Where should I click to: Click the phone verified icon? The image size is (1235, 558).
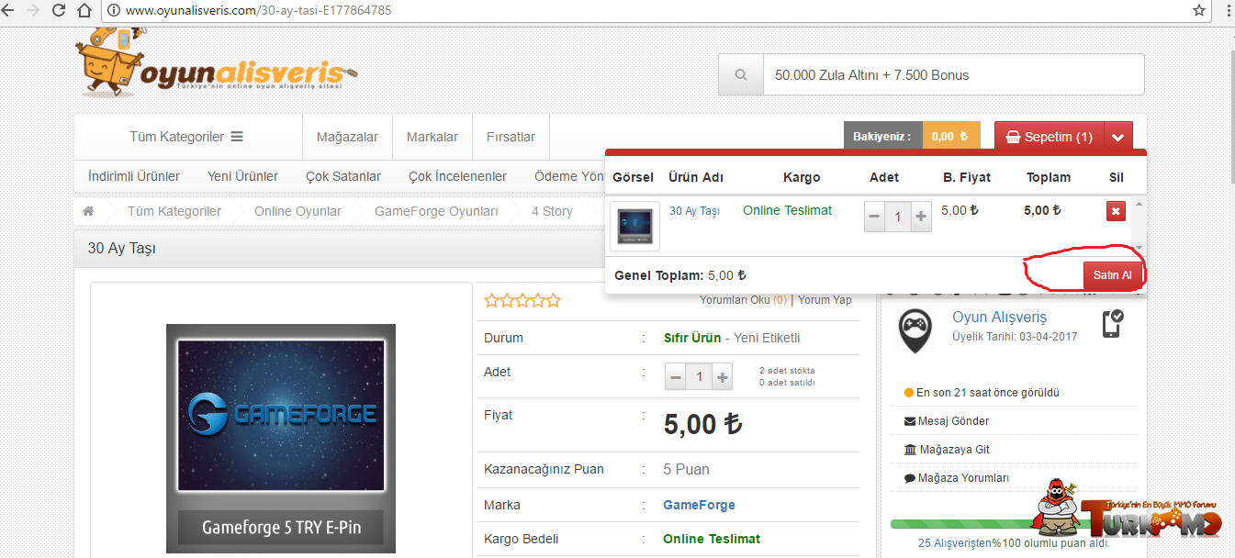click(1112, 323)
